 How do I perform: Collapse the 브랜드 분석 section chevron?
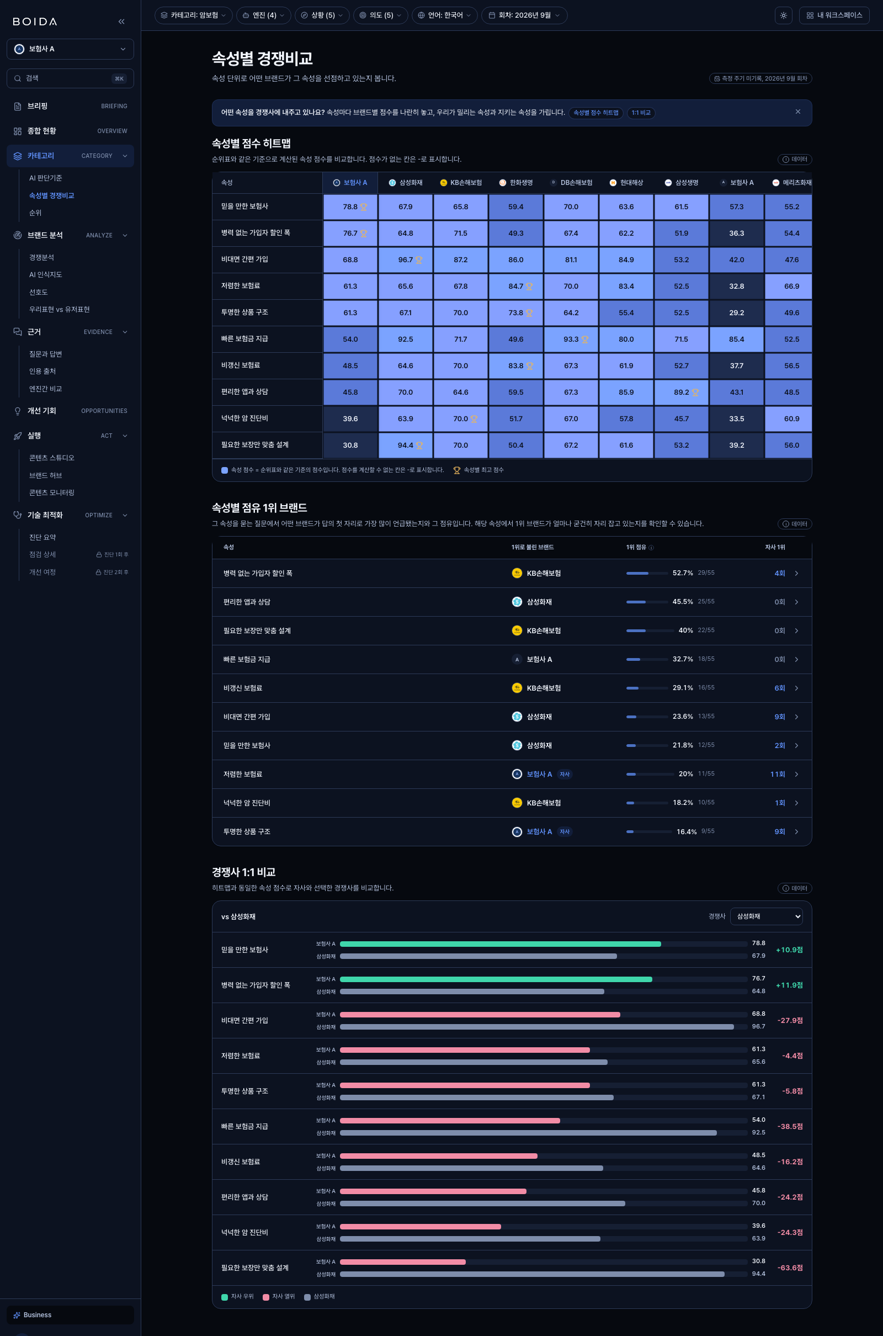point(125,235)
